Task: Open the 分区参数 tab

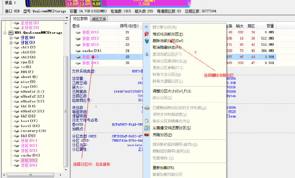Action: pyautogui.click(x=80, y=19)
